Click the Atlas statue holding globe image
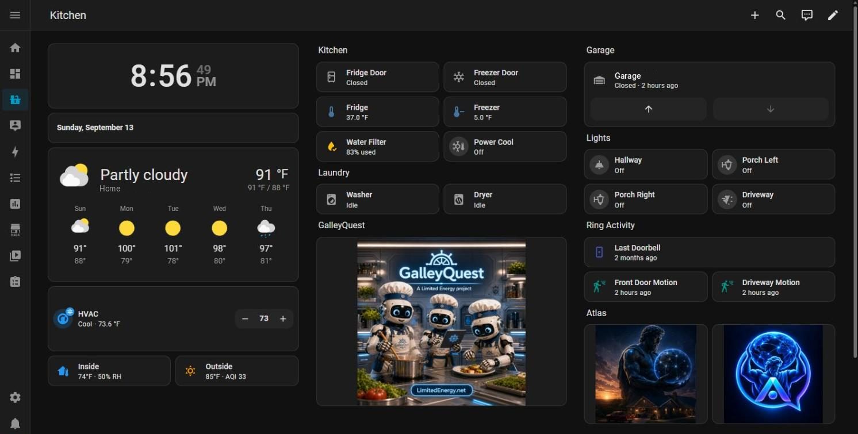Viewport: 858px width, 434px height. [645, 374]
